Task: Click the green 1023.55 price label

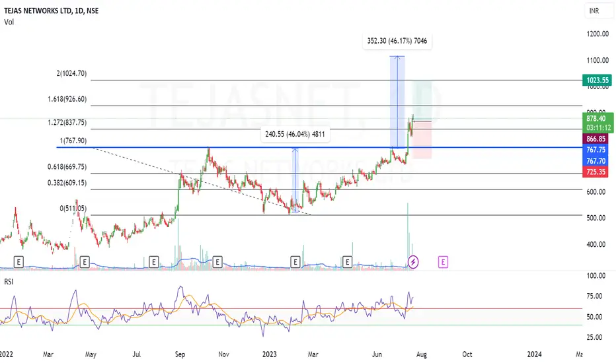Action: (x=597, y=80)
